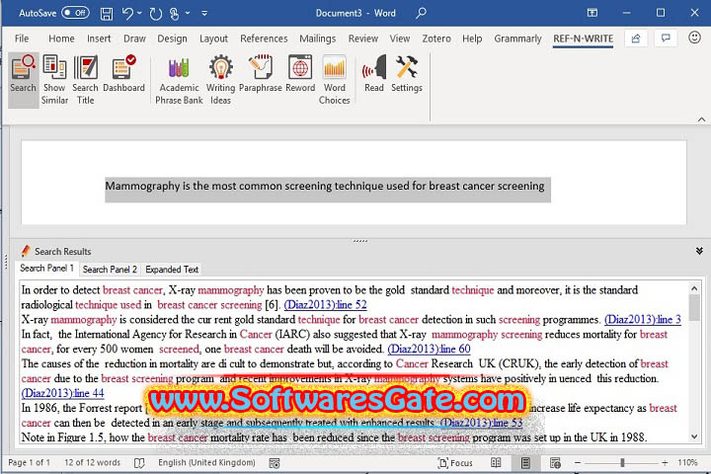Open the Help tab
The image size is (711, 474).
tap(472, 39)
